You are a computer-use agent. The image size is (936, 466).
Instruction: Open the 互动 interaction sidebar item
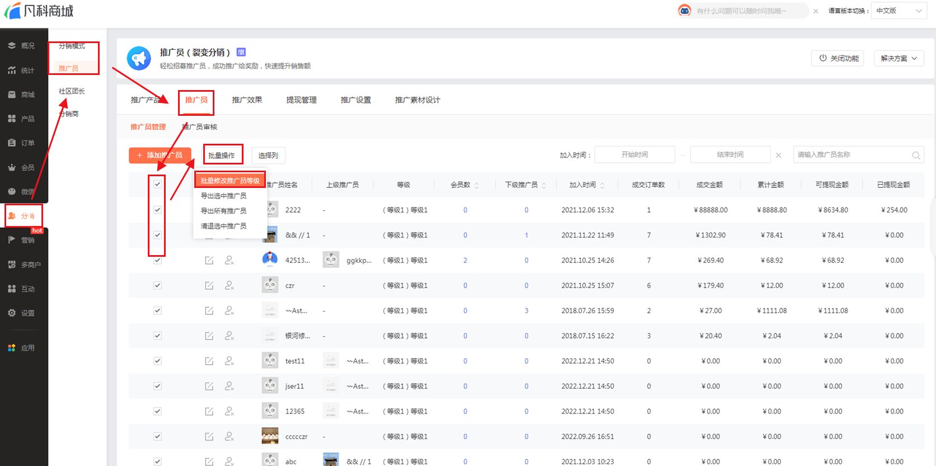coord(21,289)
